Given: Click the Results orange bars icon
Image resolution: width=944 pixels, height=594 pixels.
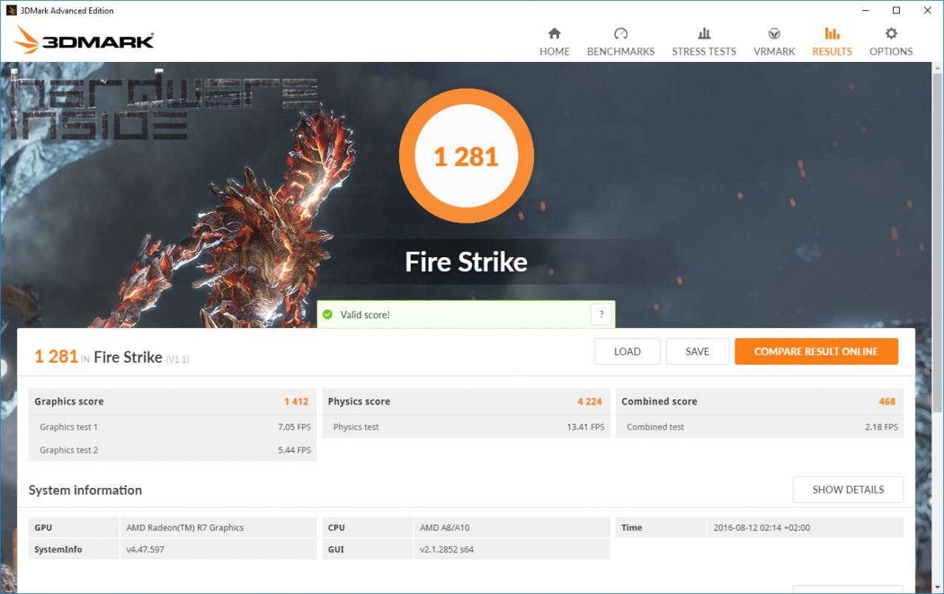Looking at the screenshot, I should pos(832,34).
